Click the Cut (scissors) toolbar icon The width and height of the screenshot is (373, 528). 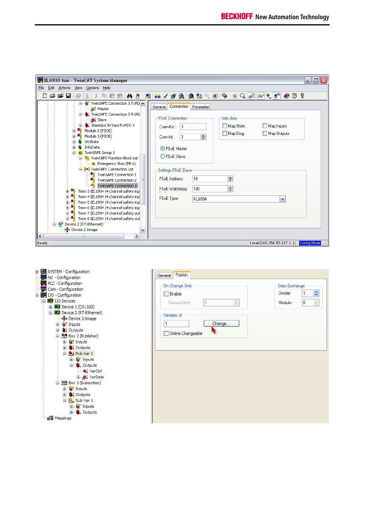96,96
